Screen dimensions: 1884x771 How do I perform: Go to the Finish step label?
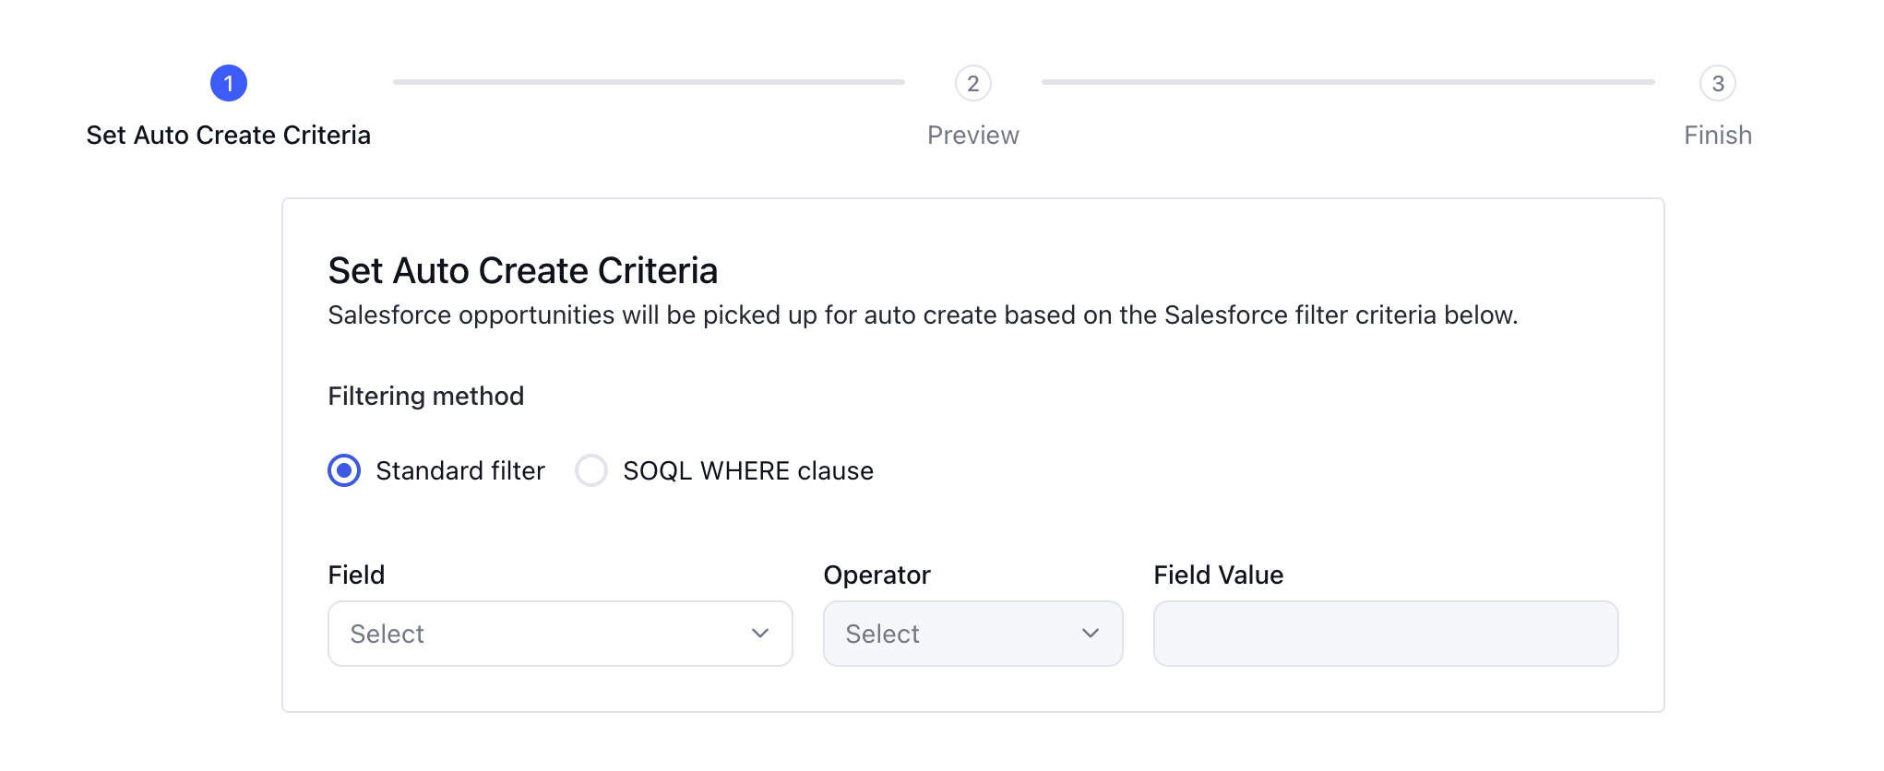tap(1718, 136)
